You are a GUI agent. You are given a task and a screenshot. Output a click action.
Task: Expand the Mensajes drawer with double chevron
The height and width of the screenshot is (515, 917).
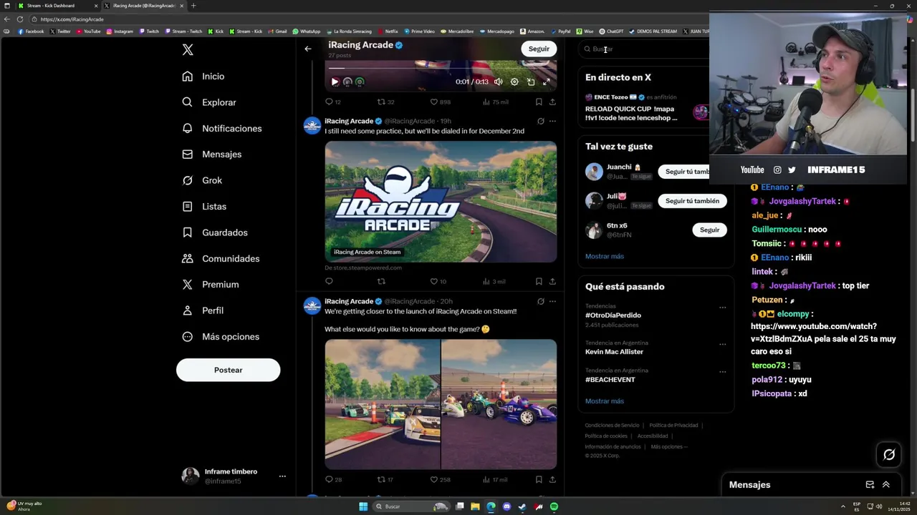(885, 484)
